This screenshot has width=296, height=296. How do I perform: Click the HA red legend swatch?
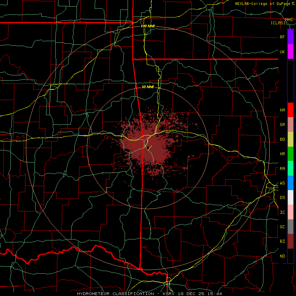pos(290,110)
